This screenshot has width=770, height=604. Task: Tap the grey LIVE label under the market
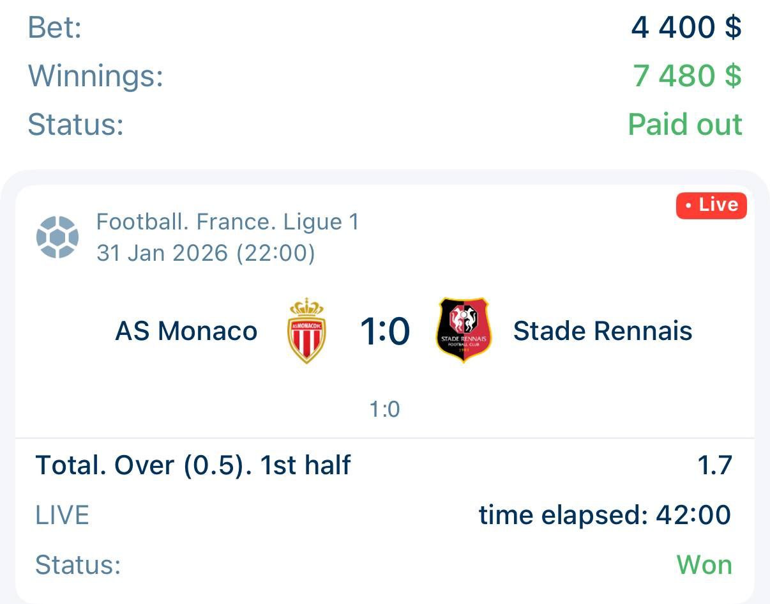coord(62,515)
